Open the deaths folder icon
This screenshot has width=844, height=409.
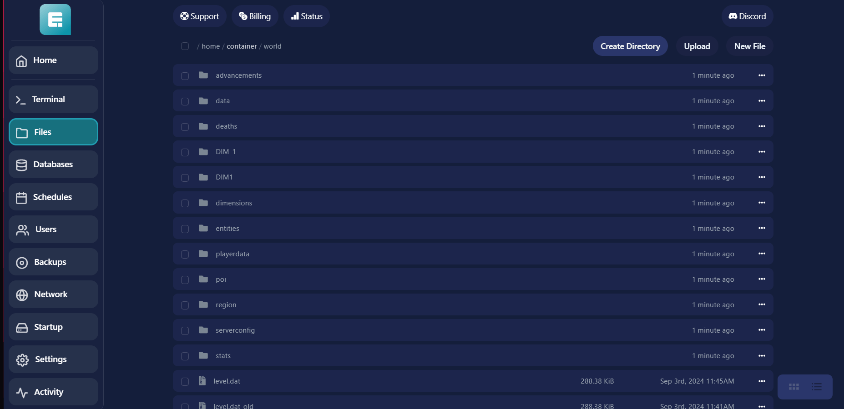[x=203, y=126]
